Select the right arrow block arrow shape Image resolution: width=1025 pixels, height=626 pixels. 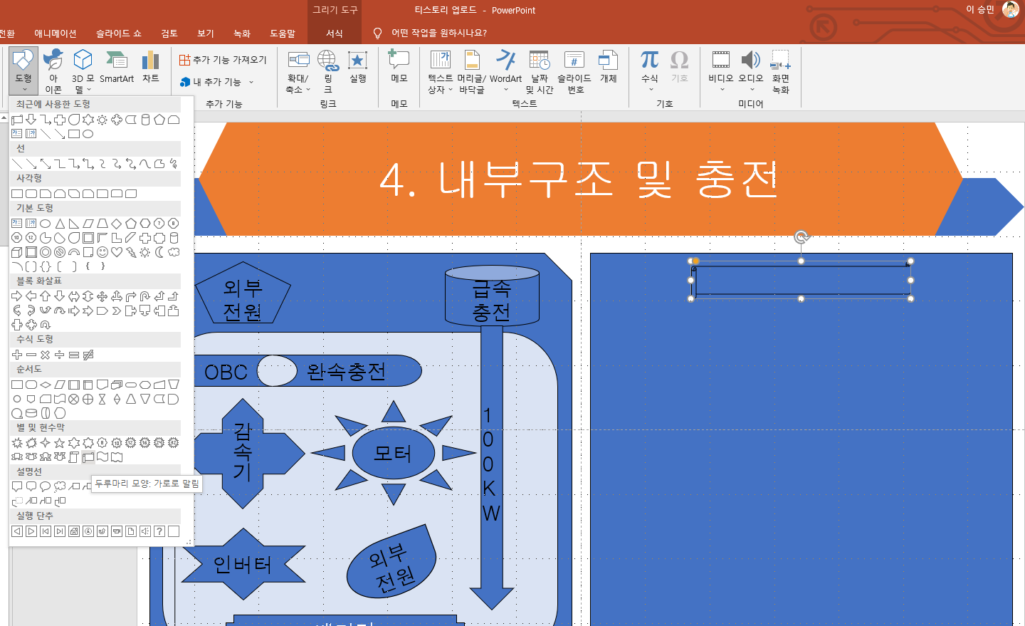coord(17,296)
